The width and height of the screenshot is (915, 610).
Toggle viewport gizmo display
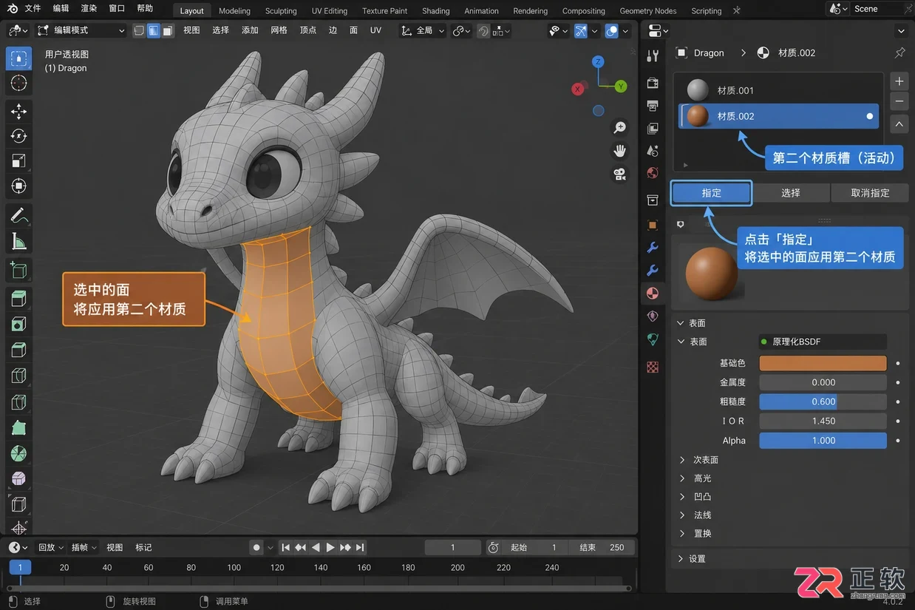click(582, 31)
